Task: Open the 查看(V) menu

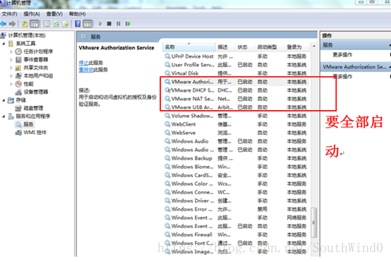Action: pos(54,14)
